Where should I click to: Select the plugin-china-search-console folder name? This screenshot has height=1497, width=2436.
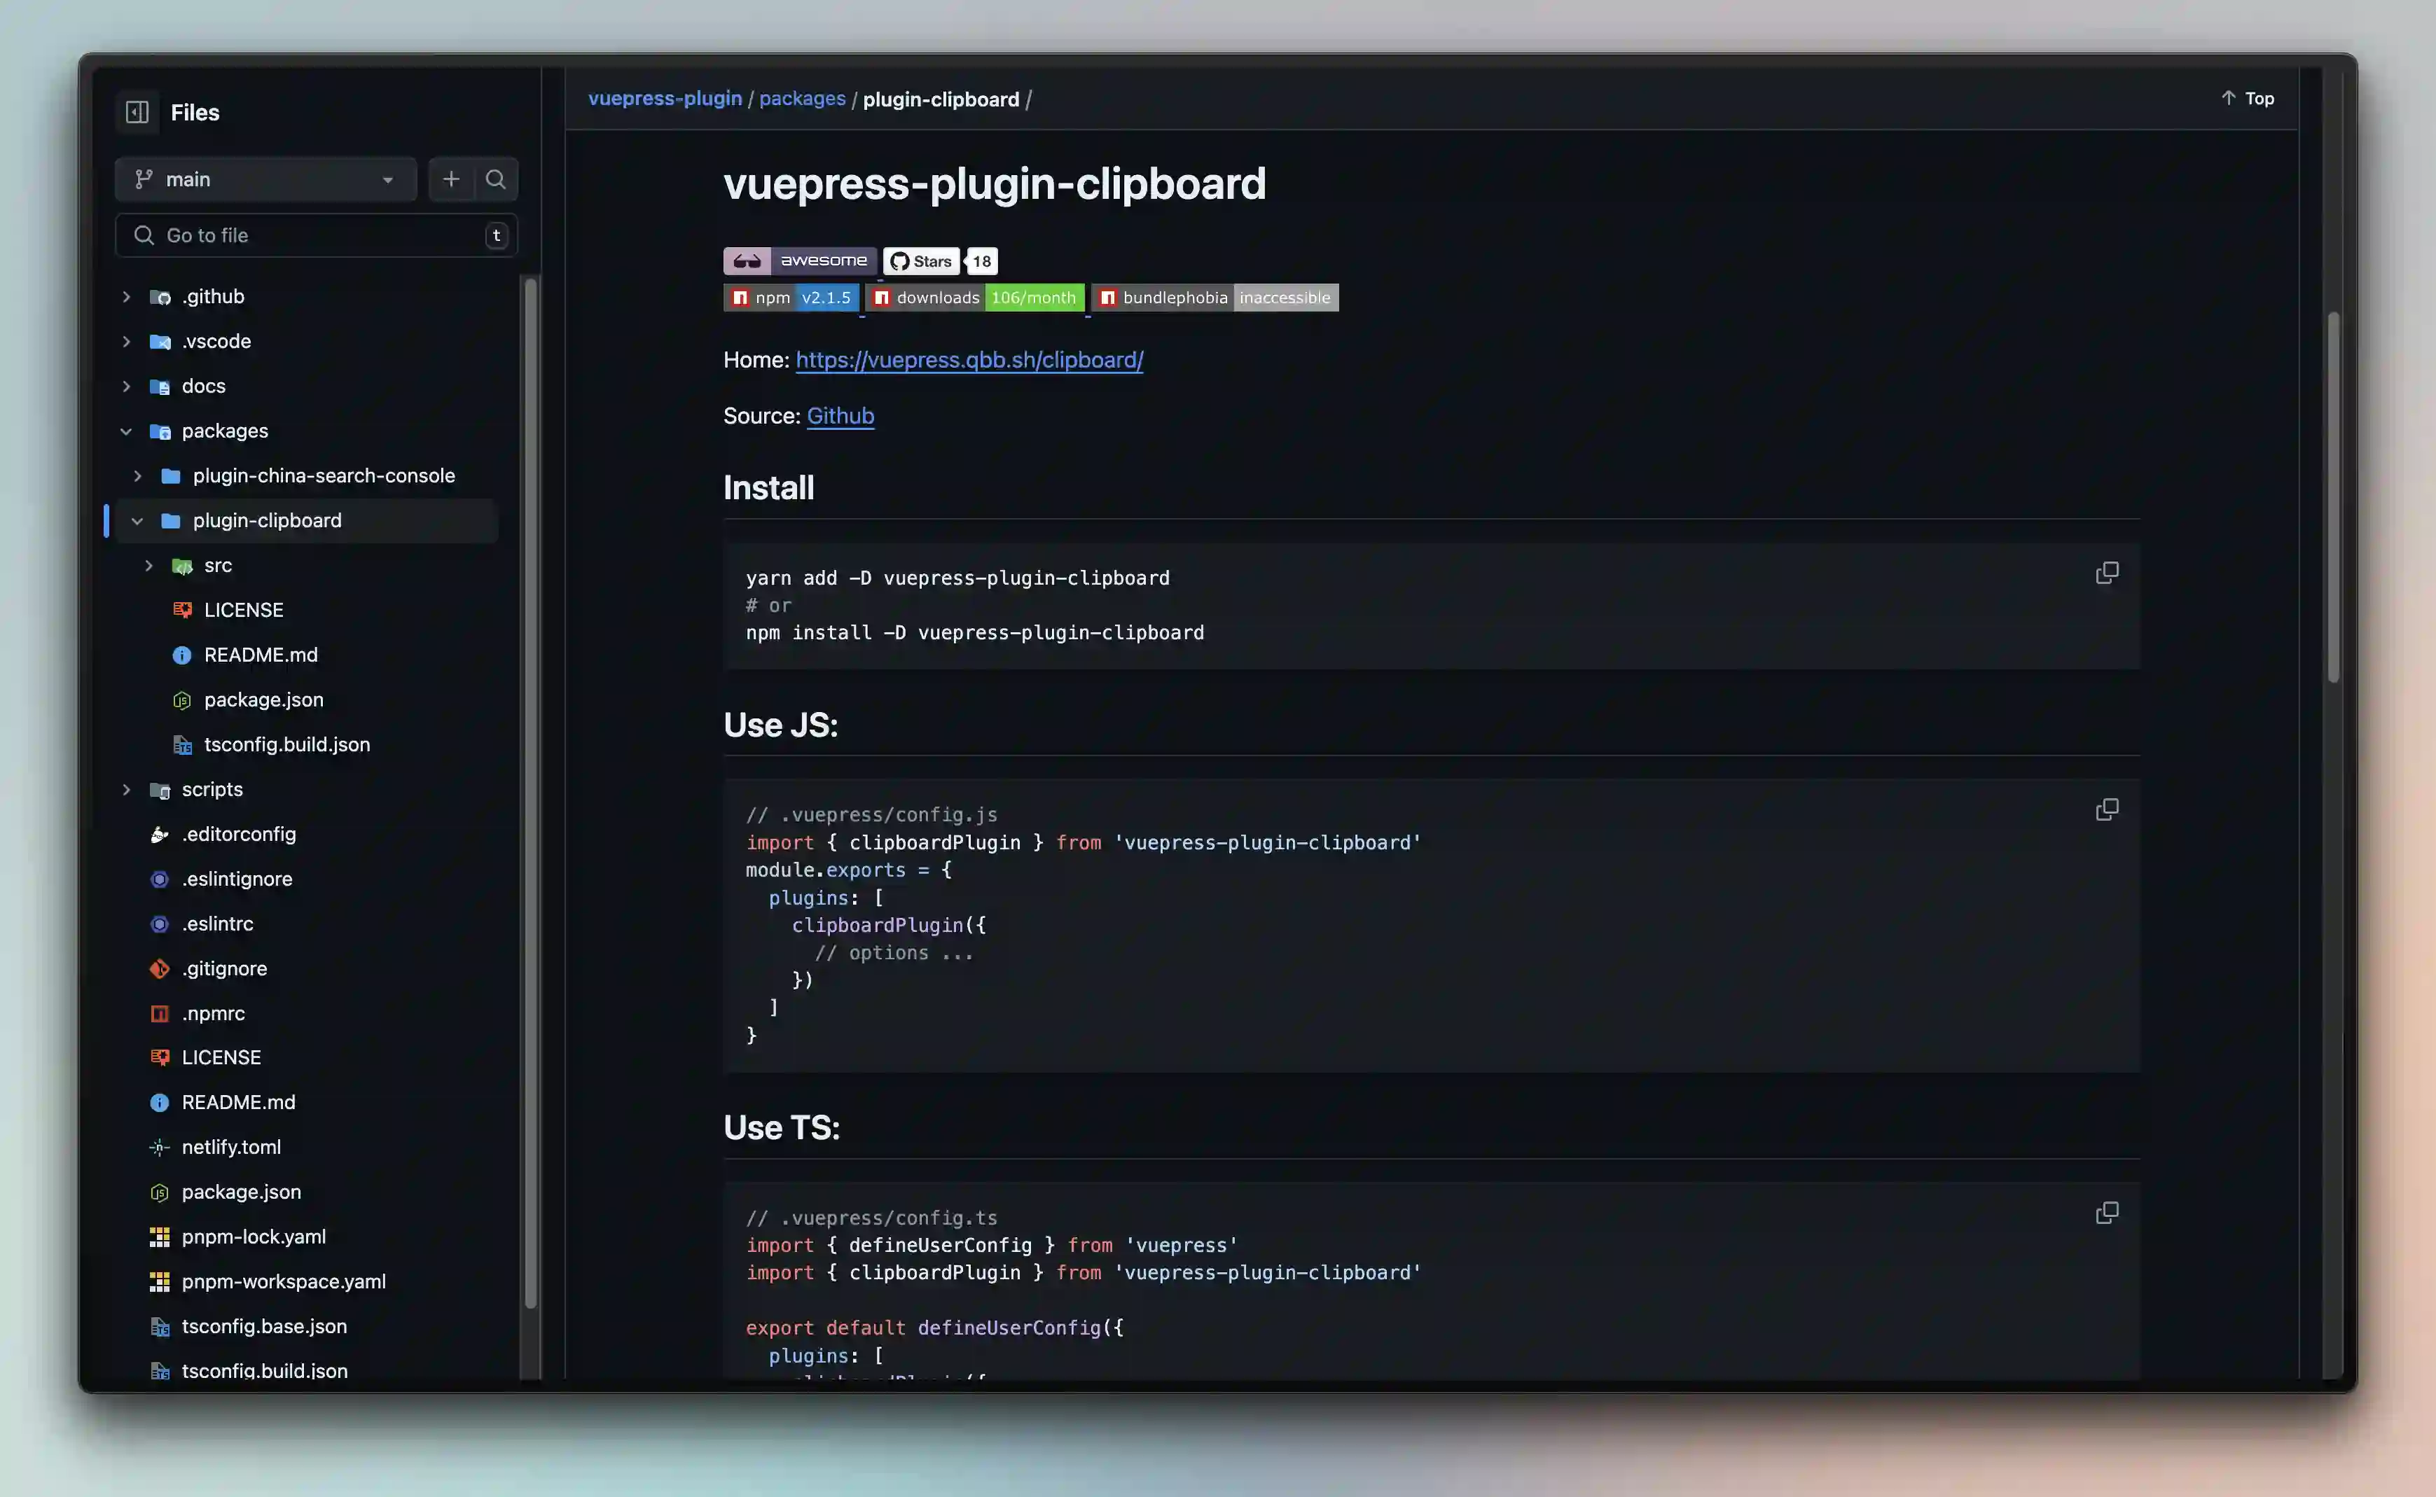[324, 476]
